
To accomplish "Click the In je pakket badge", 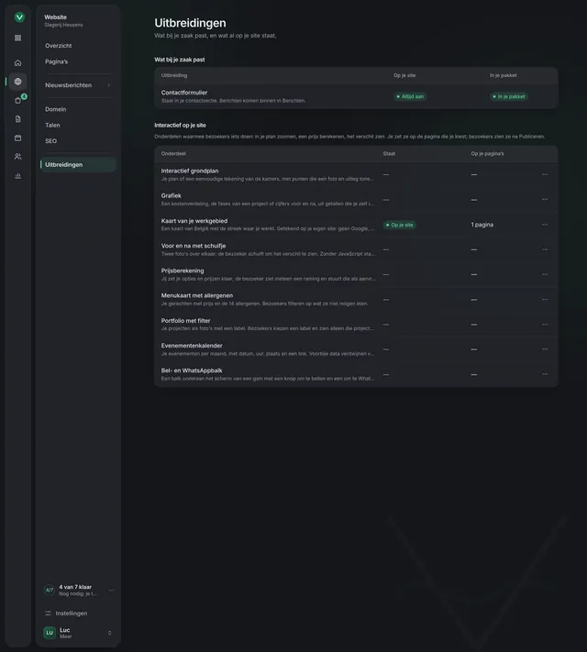I will click(x=508, y=96).
